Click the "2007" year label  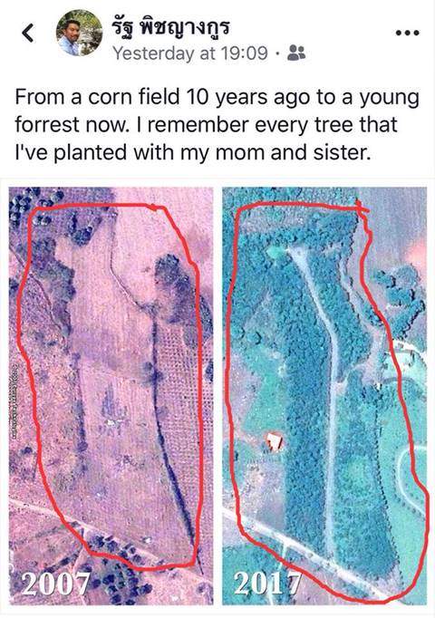55,584
